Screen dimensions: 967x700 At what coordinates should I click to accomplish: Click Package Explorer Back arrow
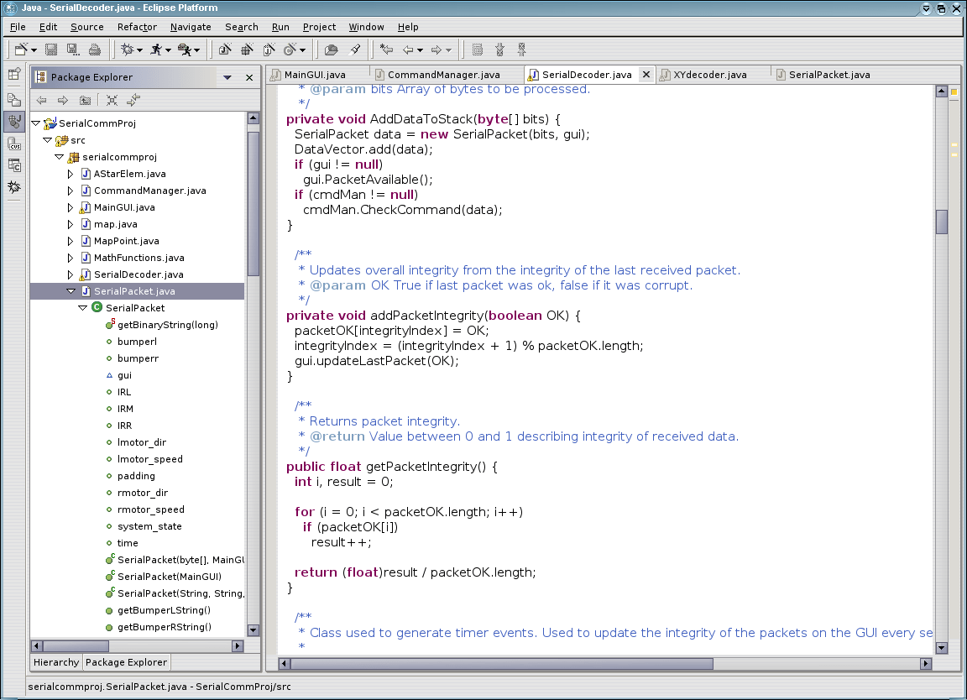click(41, 100)
